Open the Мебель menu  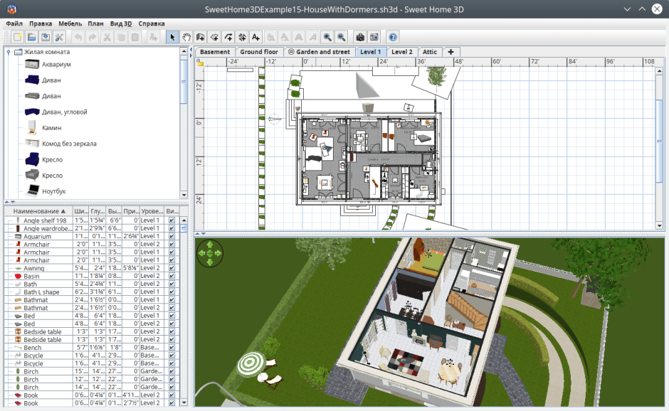tap(70, 23)
